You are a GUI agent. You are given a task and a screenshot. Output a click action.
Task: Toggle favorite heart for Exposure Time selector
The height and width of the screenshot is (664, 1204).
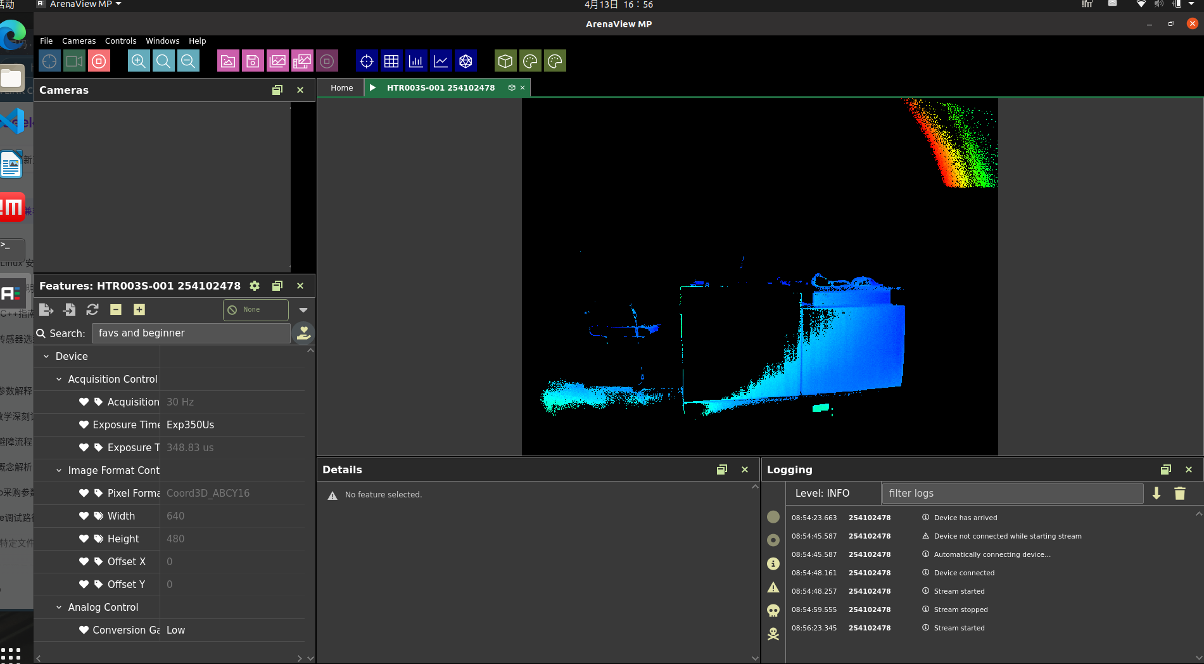coord(84,425)
